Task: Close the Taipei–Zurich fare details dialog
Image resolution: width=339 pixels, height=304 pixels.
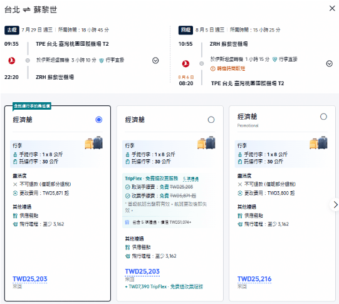Action: point(332,8)
